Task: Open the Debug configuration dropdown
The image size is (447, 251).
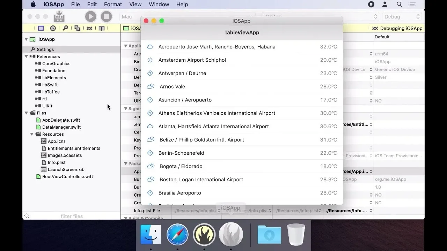Action: click(x=402, y=16)
